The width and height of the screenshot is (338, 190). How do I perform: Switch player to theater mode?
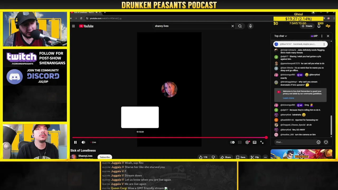coord(255,142)
